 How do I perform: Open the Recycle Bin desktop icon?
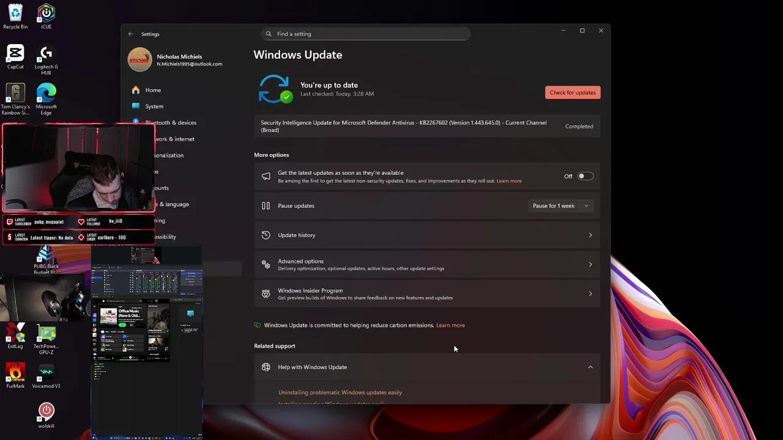[15, 16]
